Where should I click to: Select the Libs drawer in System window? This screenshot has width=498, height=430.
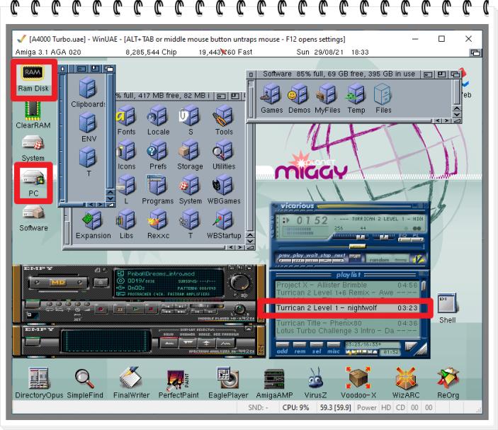coord(126,225)
